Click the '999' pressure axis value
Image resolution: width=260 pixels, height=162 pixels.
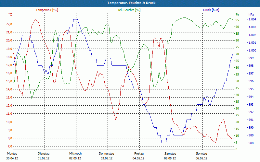251,58
